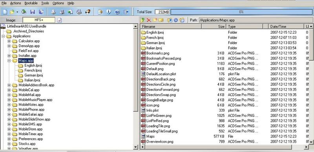
Task: Click the New Folder icon in file toolbar
Action: 155,20
